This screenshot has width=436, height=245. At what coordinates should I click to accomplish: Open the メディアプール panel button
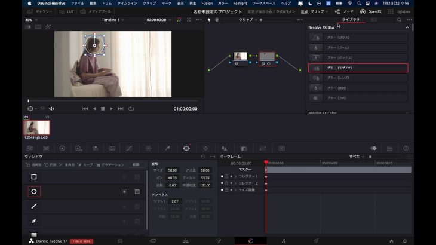coord(96,11)
